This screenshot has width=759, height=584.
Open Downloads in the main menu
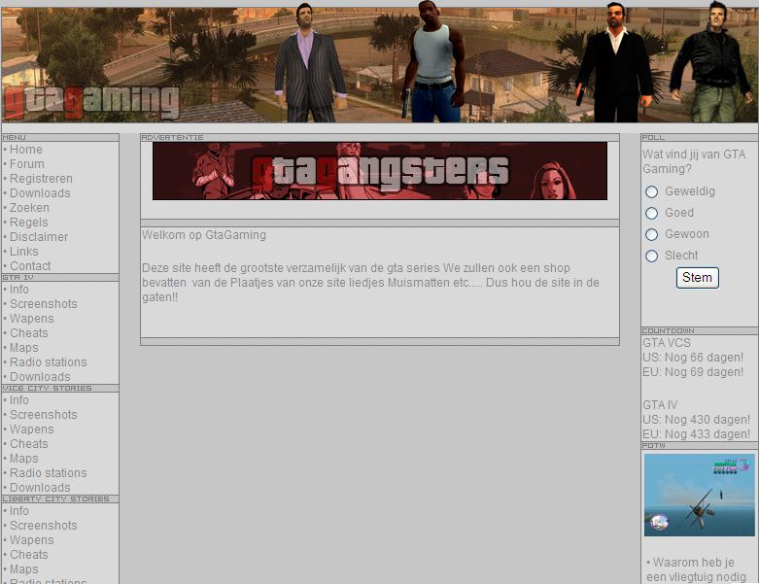(40, 193)
